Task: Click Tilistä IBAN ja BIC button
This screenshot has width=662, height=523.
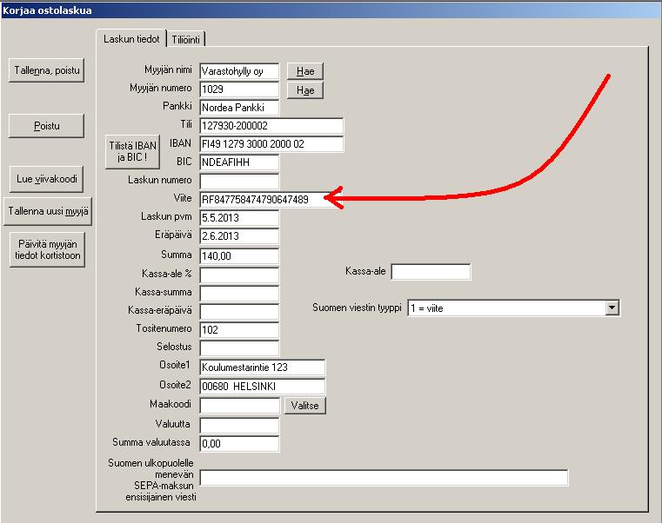Action: pos(132,151)
